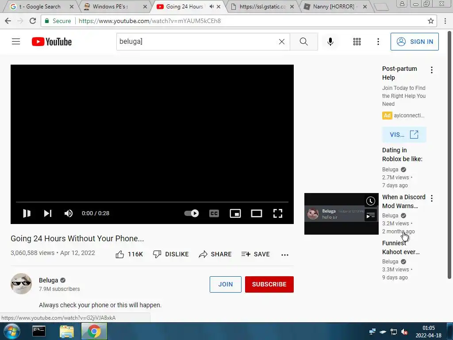Image resolution: width=453 pixels, height=340 pixels.
Task: Mute the video player volume
Action: tap(69, 213)
